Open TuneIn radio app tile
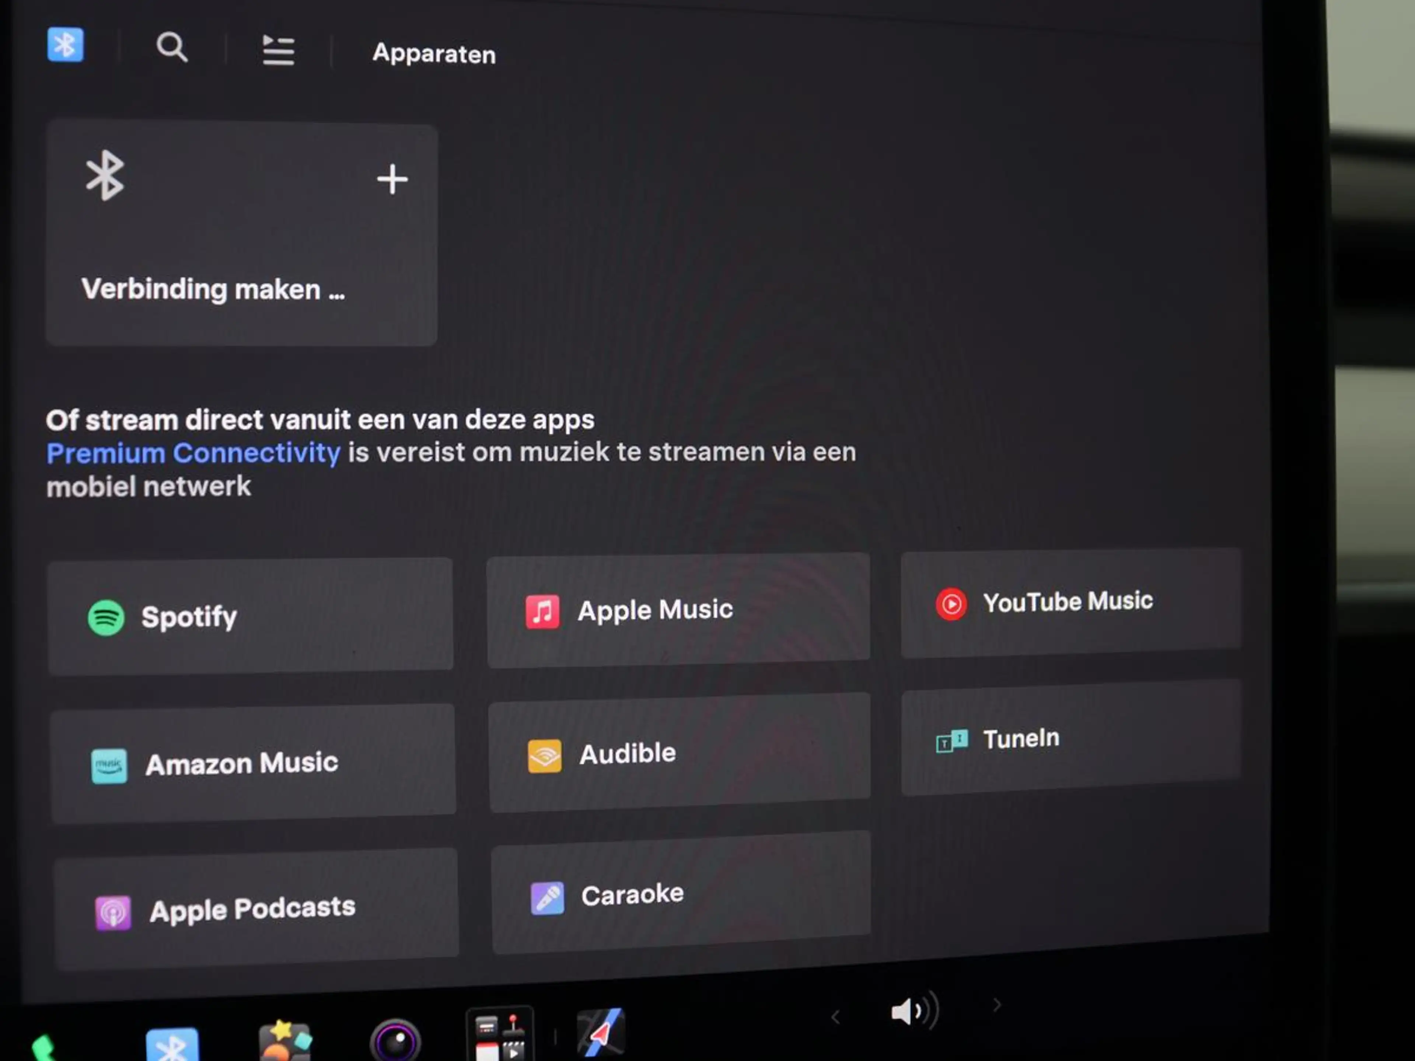Image resolution: width=1415 pixels, height=1061 pixels. click(1071, 738)
